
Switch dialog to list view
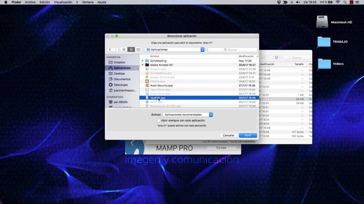[x=131, y=49]
